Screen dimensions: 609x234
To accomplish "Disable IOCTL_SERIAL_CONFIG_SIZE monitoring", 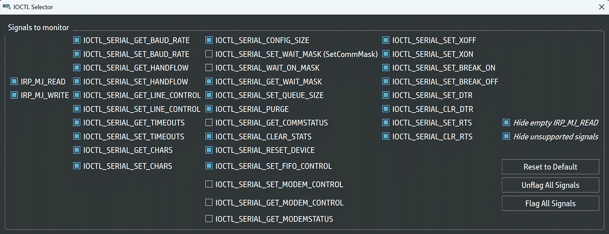I will [x=209, y=40].
